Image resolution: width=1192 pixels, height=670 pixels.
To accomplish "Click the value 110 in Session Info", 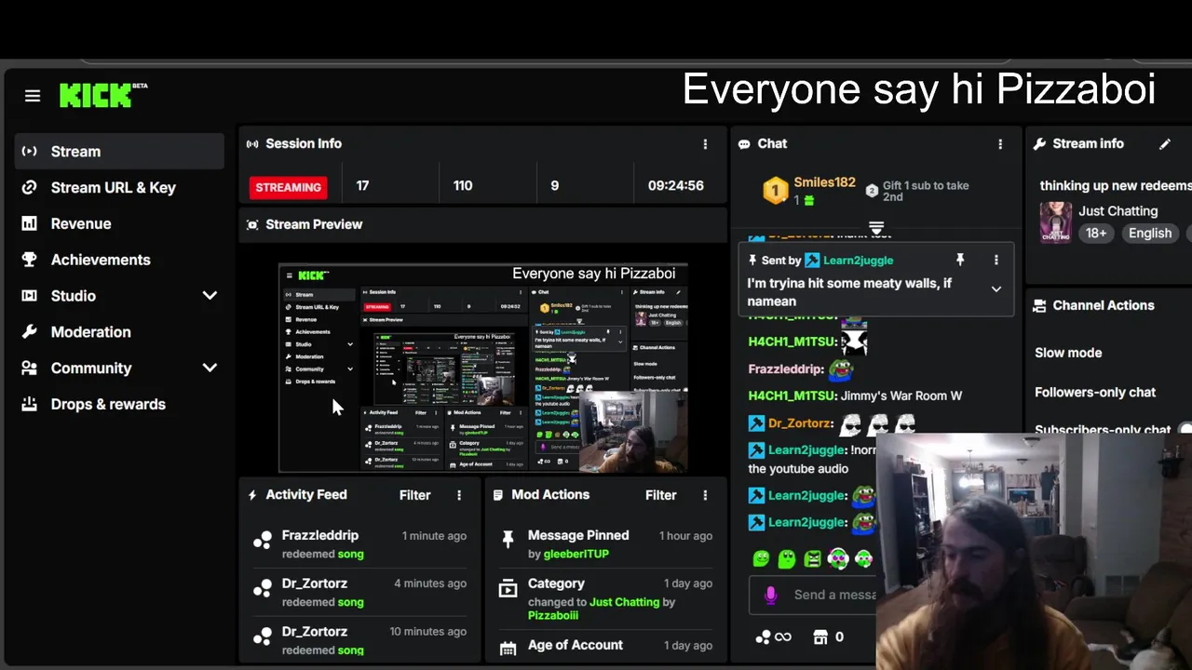I will [x=463, y=186].
